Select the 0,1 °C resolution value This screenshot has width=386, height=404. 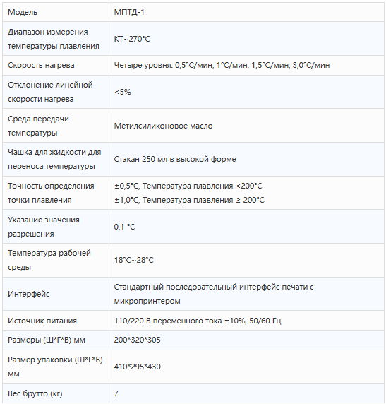click(124, 227)
